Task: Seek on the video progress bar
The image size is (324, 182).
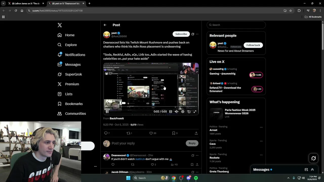Action: click(x=151, y=107)
